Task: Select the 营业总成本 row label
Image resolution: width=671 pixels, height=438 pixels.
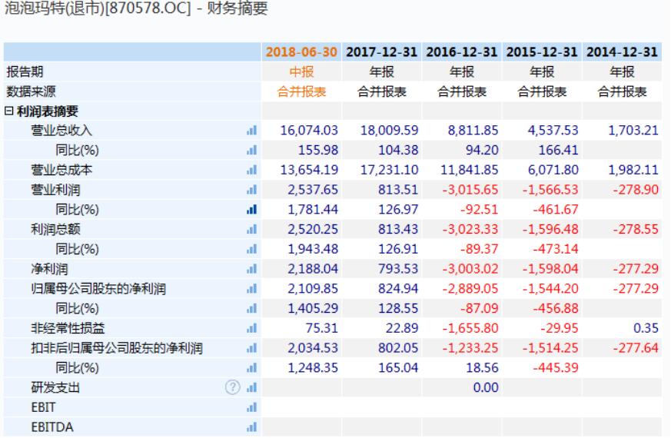Action: pos(61,170)
